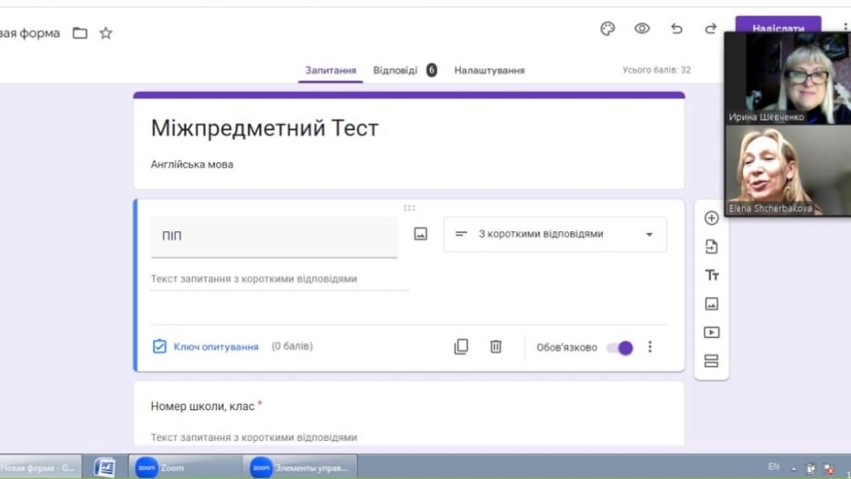The image size is (851, 479).
Task: Open the Ключ опитування answer key
Action: pyautogui.click(x=206, y=347)
